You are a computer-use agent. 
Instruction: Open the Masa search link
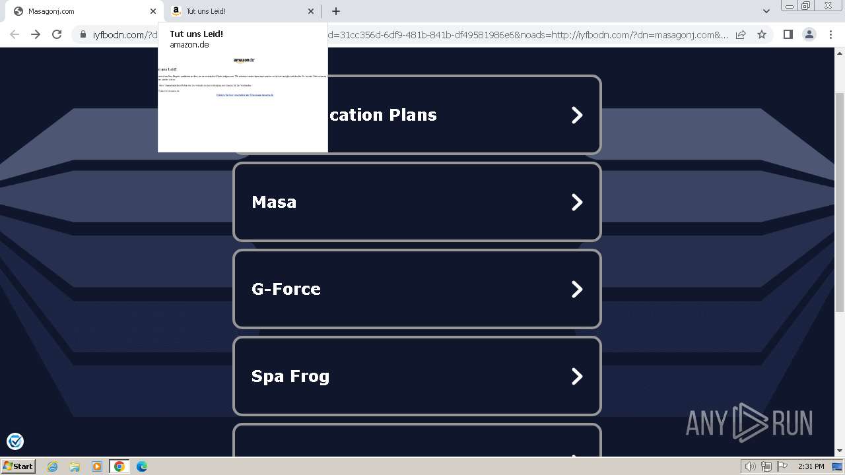coord(417,202)
